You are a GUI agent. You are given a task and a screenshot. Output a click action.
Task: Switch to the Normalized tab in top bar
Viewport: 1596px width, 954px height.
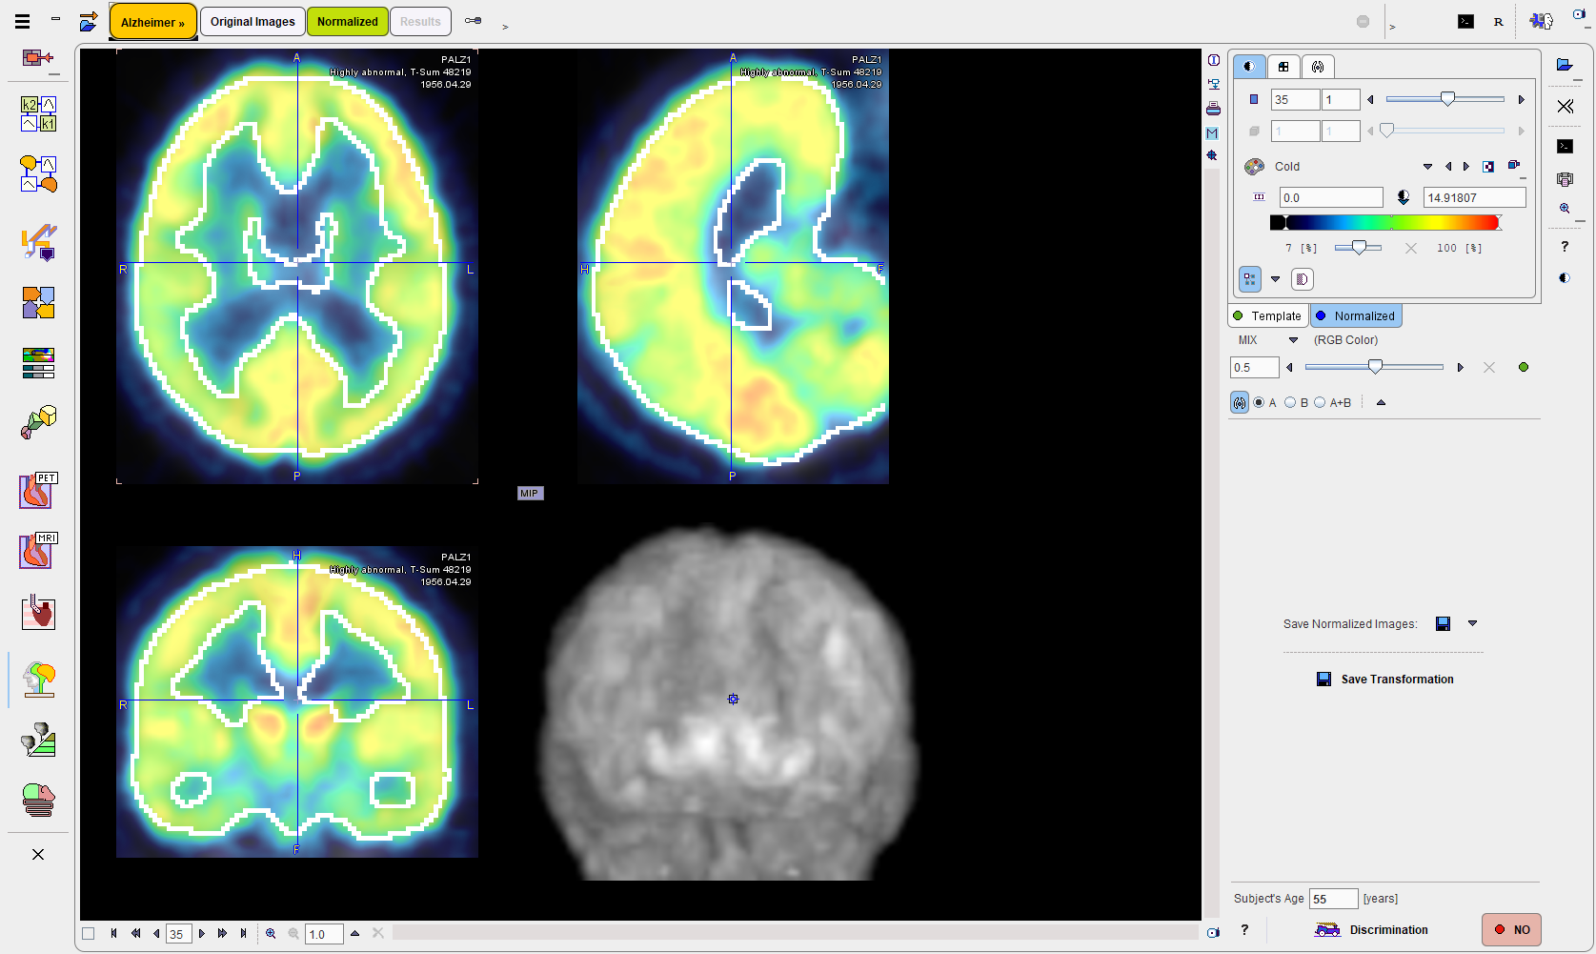[347, 21]
